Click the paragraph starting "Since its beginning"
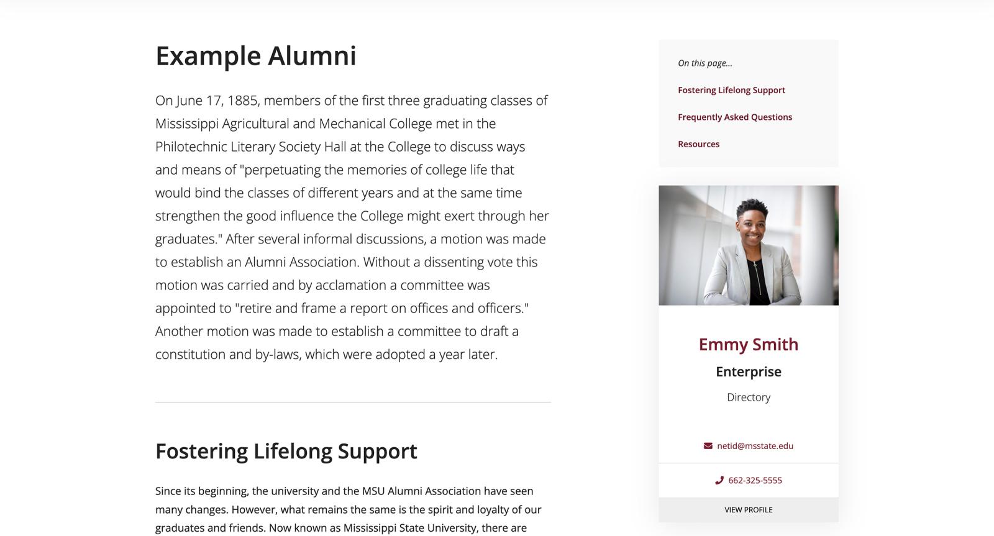This screenshot has height=536, width=994. pos(348,509)
